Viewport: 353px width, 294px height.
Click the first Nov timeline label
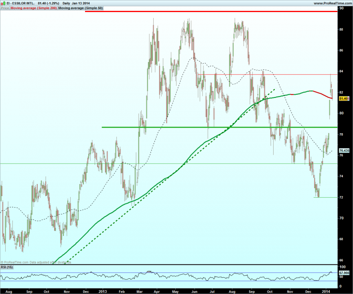click(x=67, y=292)
